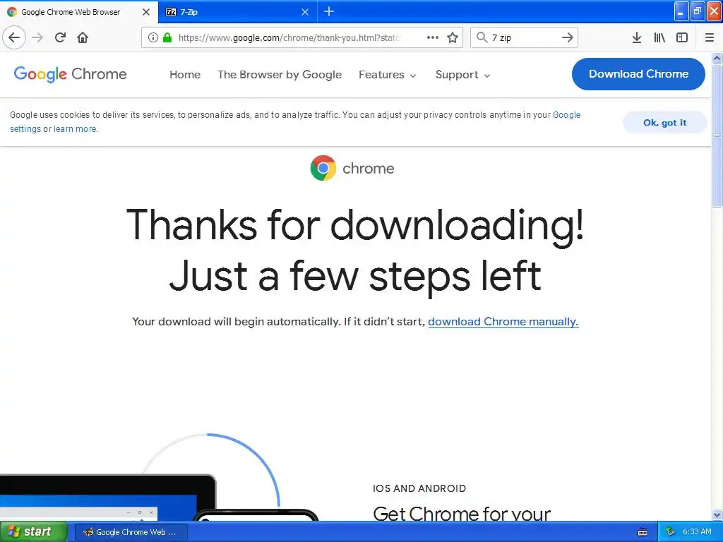Reload the current page
The image size is (723, 542).
pos(61,37)
